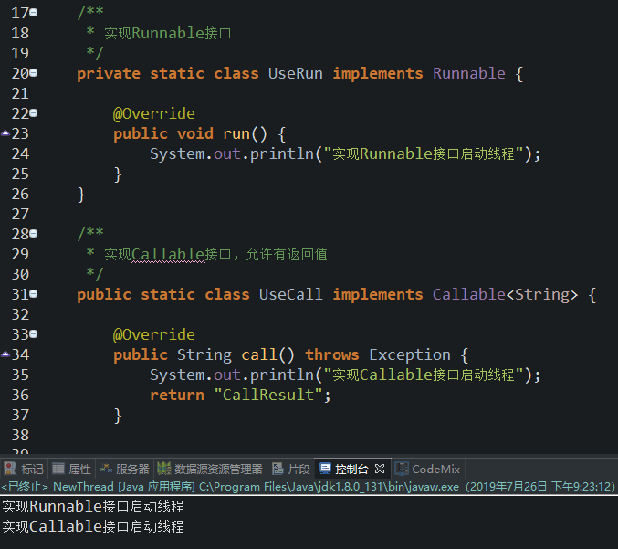Click the "out" field on line 24

(x=227, y=153)
